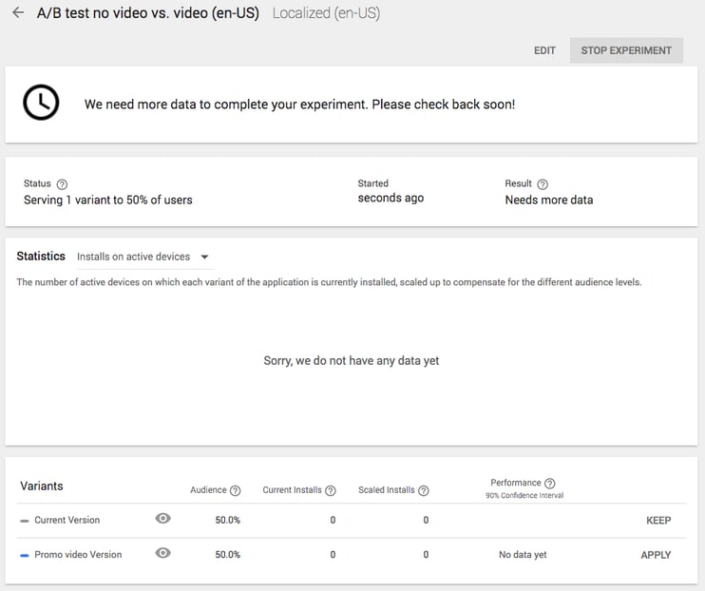The width and height of the screenshot is (705, 591).
Task: Click the blue Promo video Version marker
Action: click(x=25, y=556)
